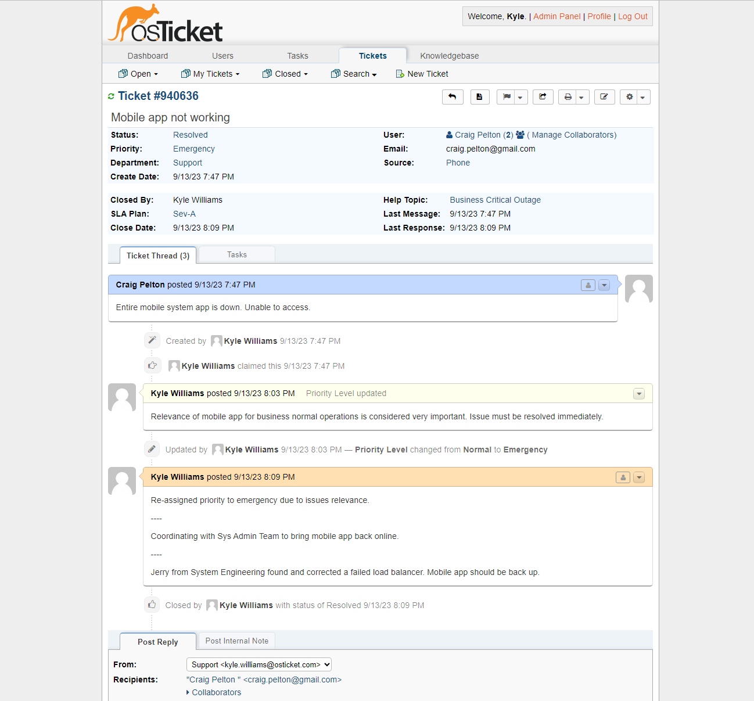Open the My Tickets menu
Screen dimensions: 754x701
coord(210,74)
